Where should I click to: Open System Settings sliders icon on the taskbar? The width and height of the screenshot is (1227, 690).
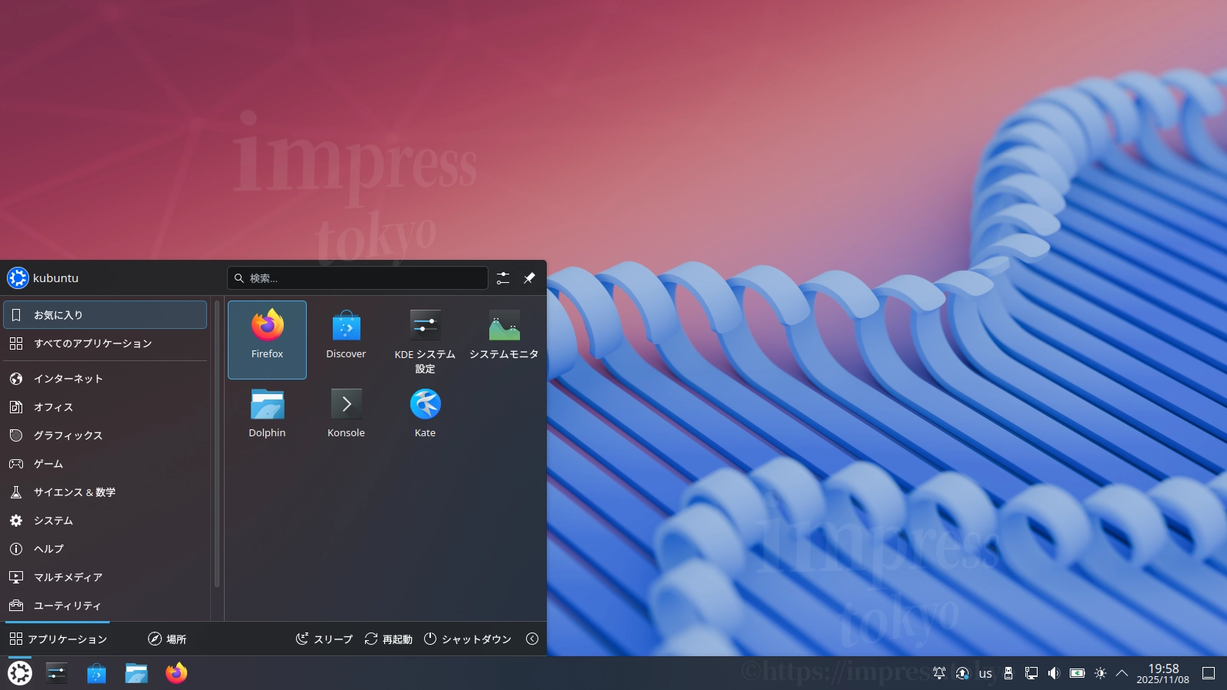pos(57,673)
